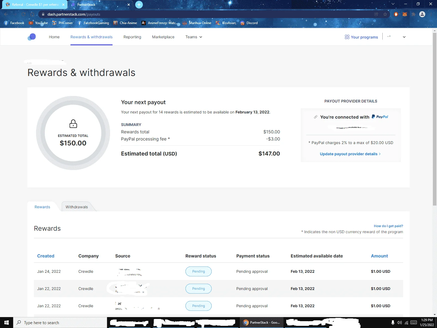Open the extensions puzzle icon
Image resolution: width=437 pixels, height=328 pixels.
414,14
